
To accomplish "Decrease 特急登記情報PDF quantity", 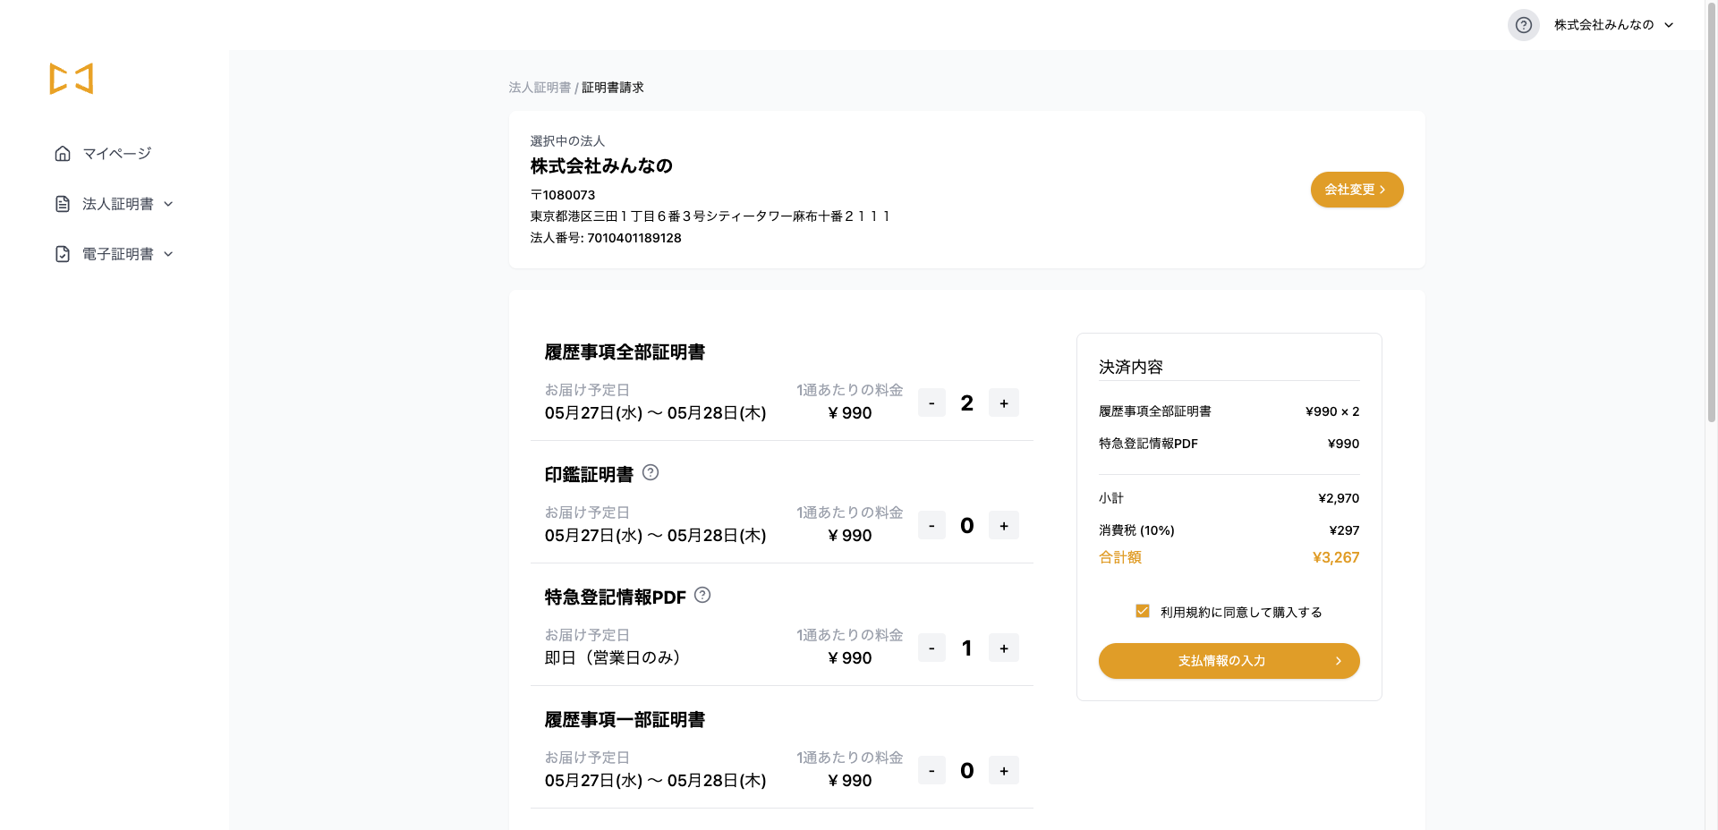I will pyautogui.click(x=931, y=648).
